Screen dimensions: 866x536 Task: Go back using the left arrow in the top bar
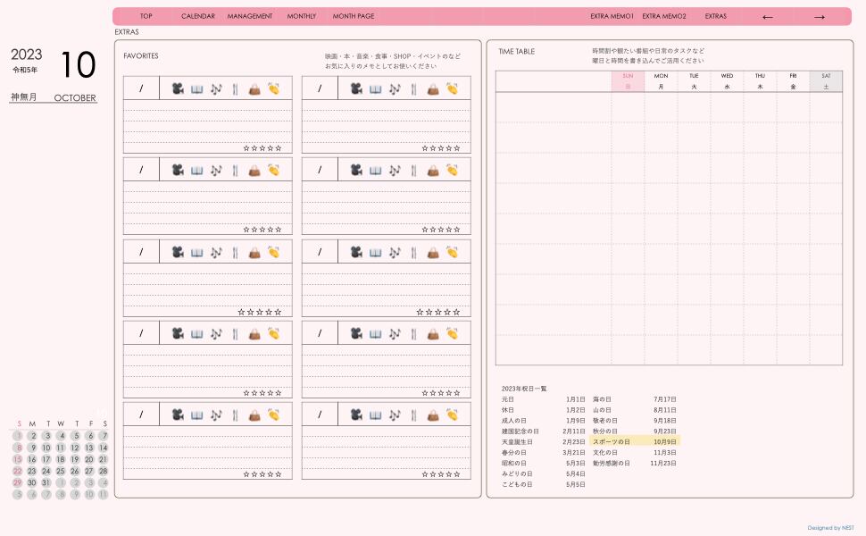pos(767,17)
